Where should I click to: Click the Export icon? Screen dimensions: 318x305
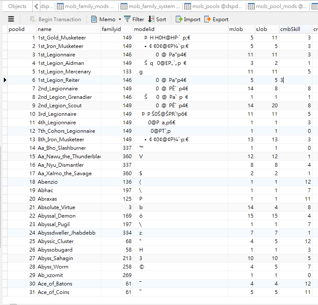pos(208,19)
